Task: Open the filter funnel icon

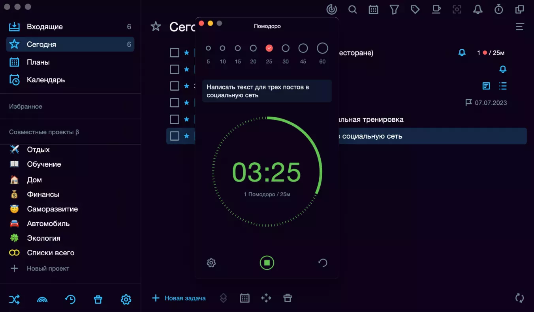Action: pos(394,9)
